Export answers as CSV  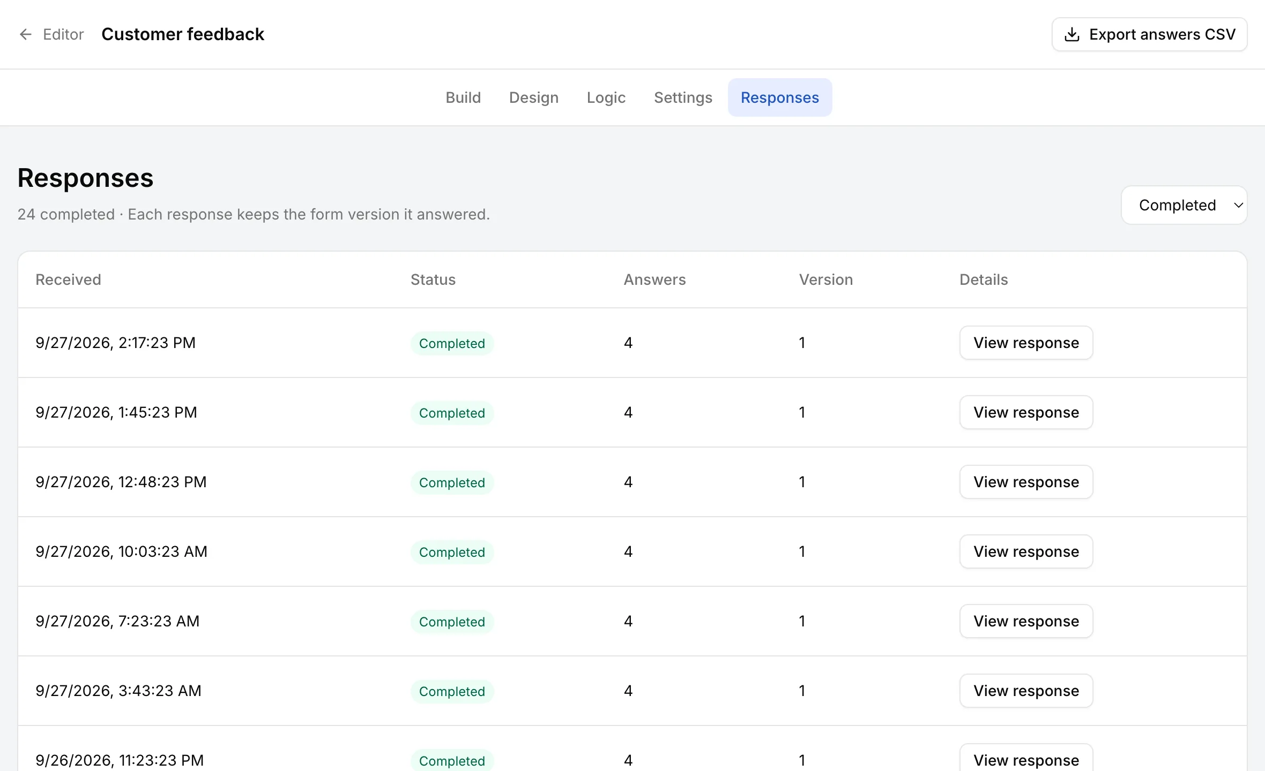[1149, 34]
